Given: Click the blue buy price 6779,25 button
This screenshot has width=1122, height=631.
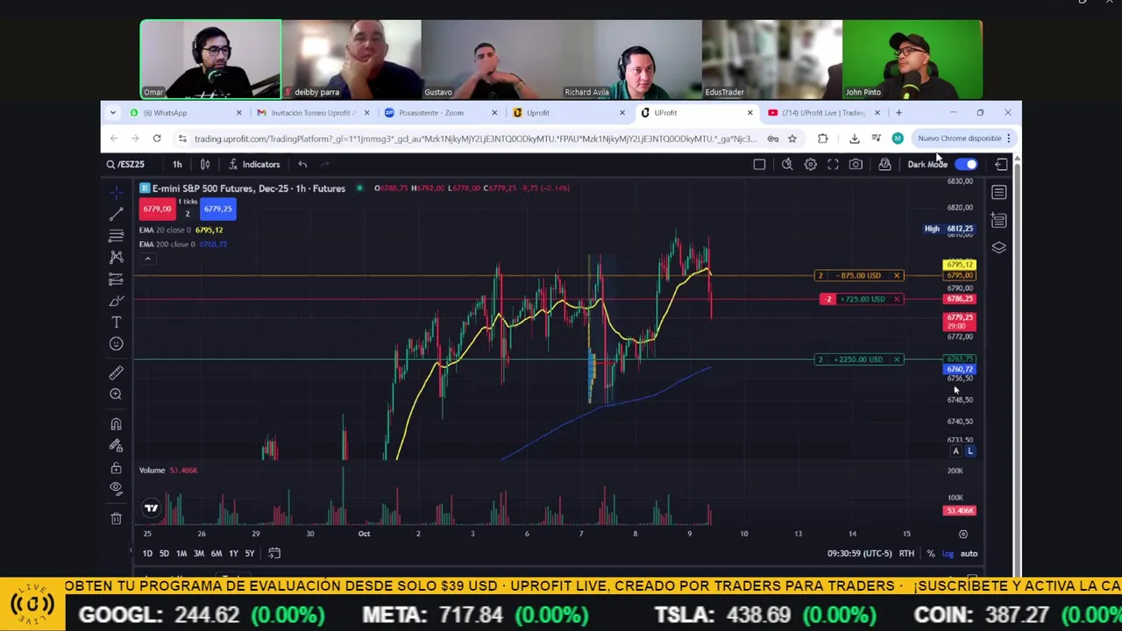Looking at the screenshot, I should click(x=217, y=209).
